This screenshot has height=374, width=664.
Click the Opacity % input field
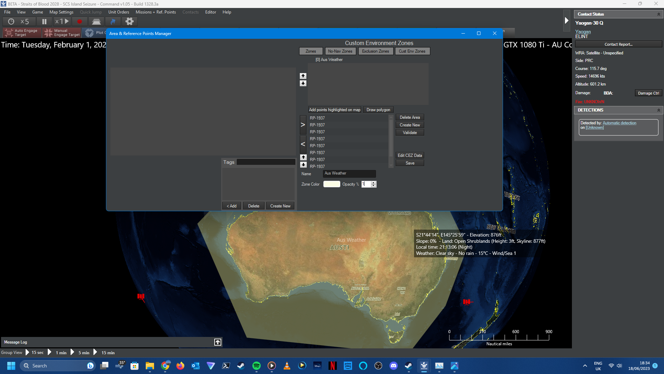pos(366,184)
